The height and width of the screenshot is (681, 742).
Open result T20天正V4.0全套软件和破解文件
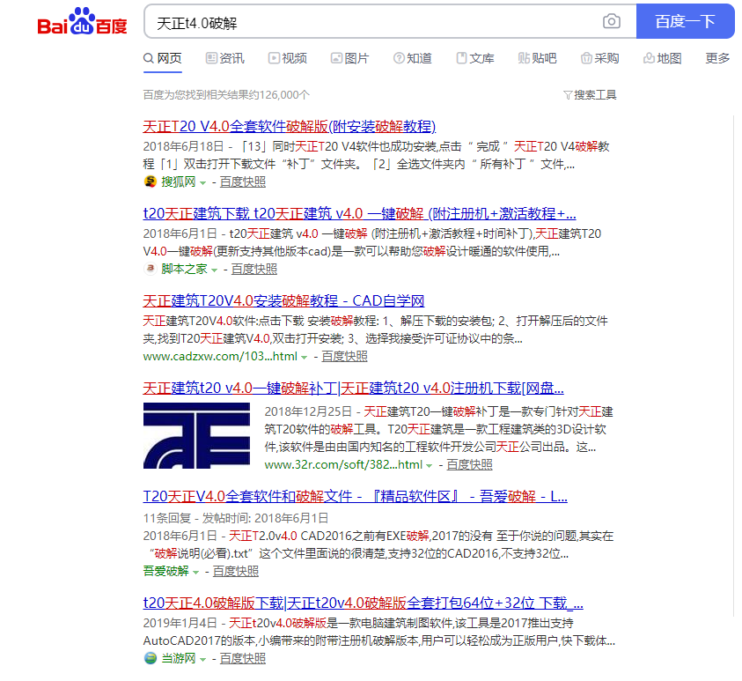tap(356, 496)
